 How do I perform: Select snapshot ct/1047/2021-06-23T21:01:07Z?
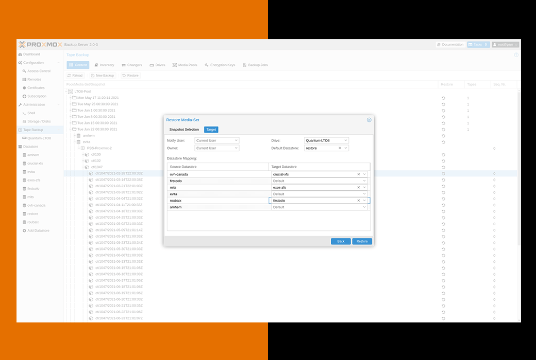[119, 318]
